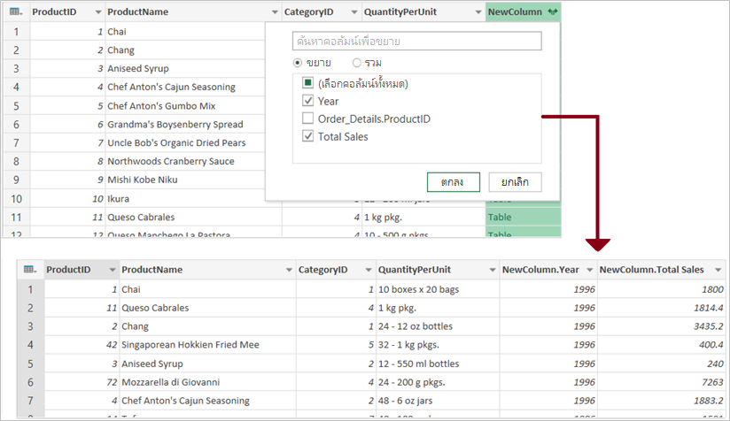
Task: Click the 10 boxes x 20 bags cell
Action: tap(438, 289)
